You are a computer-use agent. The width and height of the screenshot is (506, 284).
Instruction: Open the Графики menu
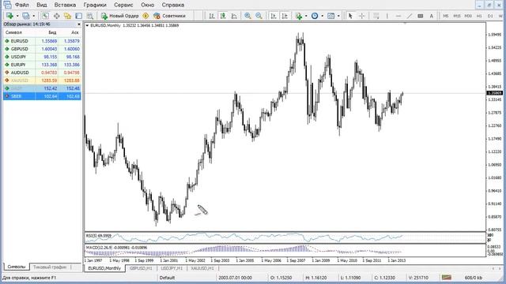coord(95,5)
